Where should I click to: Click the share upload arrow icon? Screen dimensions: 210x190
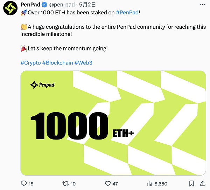coord(203,183)
